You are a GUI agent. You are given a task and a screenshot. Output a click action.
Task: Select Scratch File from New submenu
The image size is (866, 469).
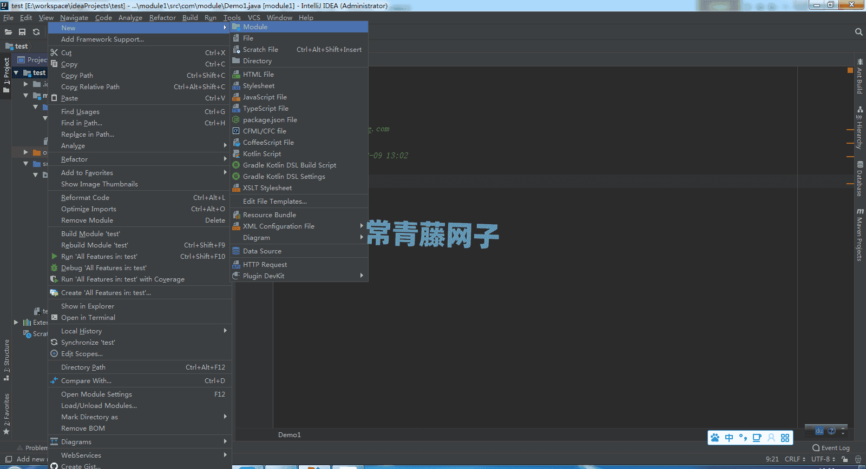coord(299,49)
